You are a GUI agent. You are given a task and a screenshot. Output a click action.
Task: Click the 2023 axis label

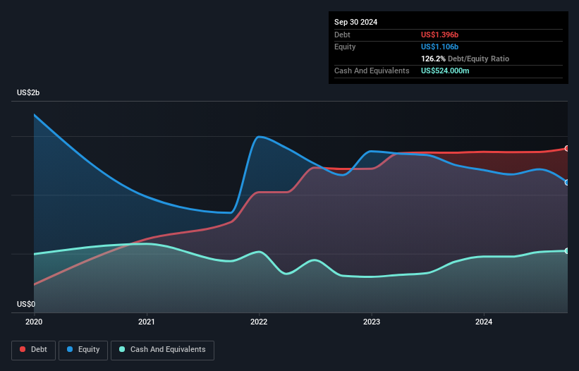(372, 322)
